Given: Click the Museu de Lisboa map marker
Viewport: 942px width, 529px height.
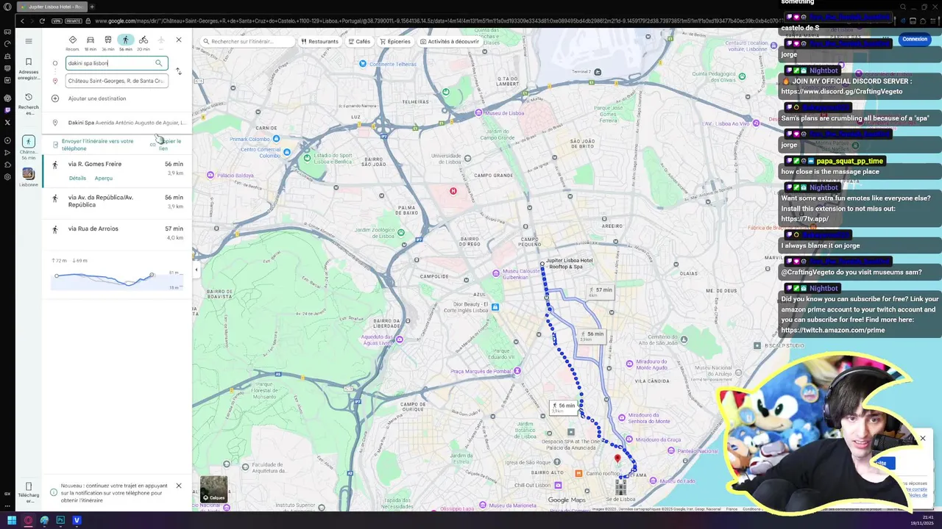Looking at the screenshot, I should 479,112.
